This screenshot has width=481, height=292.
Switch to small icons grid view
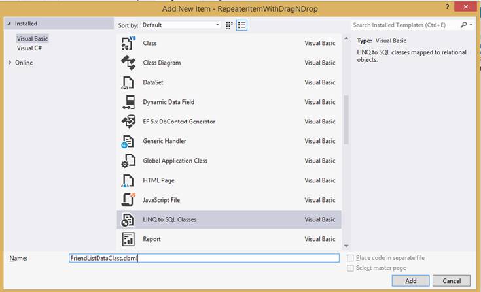point(229,25)
